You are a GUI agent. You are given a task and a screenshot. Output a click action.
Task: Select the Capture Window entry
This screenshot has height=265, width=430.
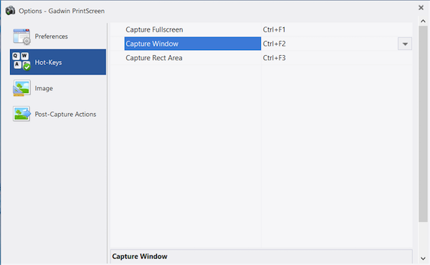[x=193, y=44]
